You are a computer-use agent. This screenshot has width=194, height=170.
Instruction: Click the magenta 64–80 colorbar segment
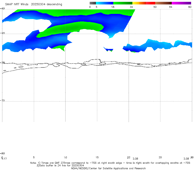tap(181, 3)
